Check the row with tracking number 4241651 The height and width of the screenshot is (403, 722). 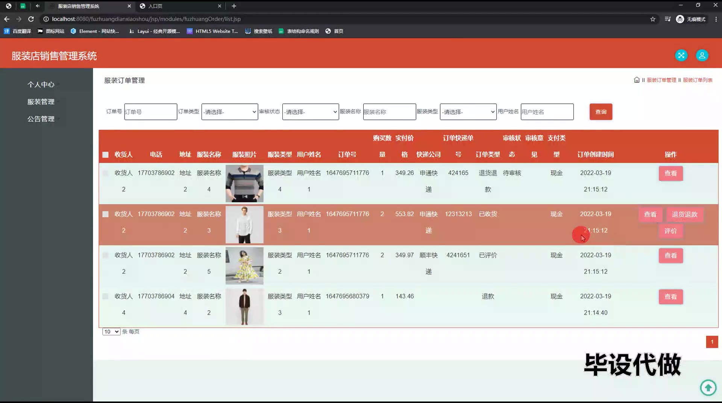(x=105, y=255)
